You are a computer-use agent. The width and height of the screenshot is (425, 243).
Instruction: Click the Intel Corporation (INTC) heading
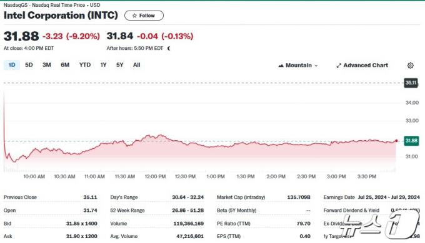[x=61, y=16]
